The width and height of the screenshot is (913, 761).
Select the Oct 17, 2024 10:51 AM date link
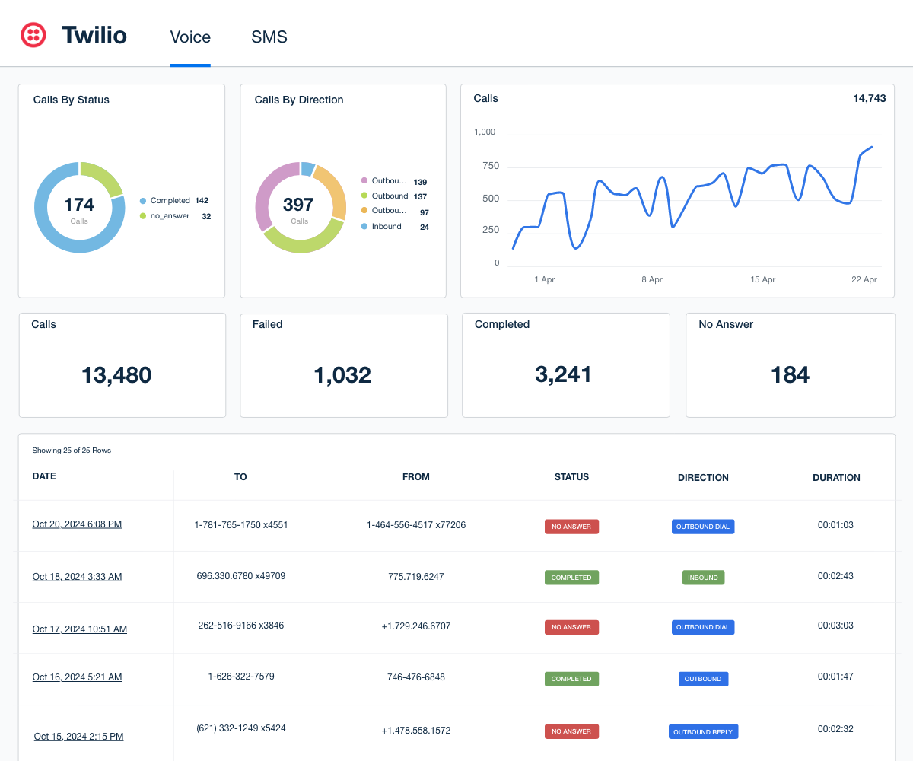79,629
